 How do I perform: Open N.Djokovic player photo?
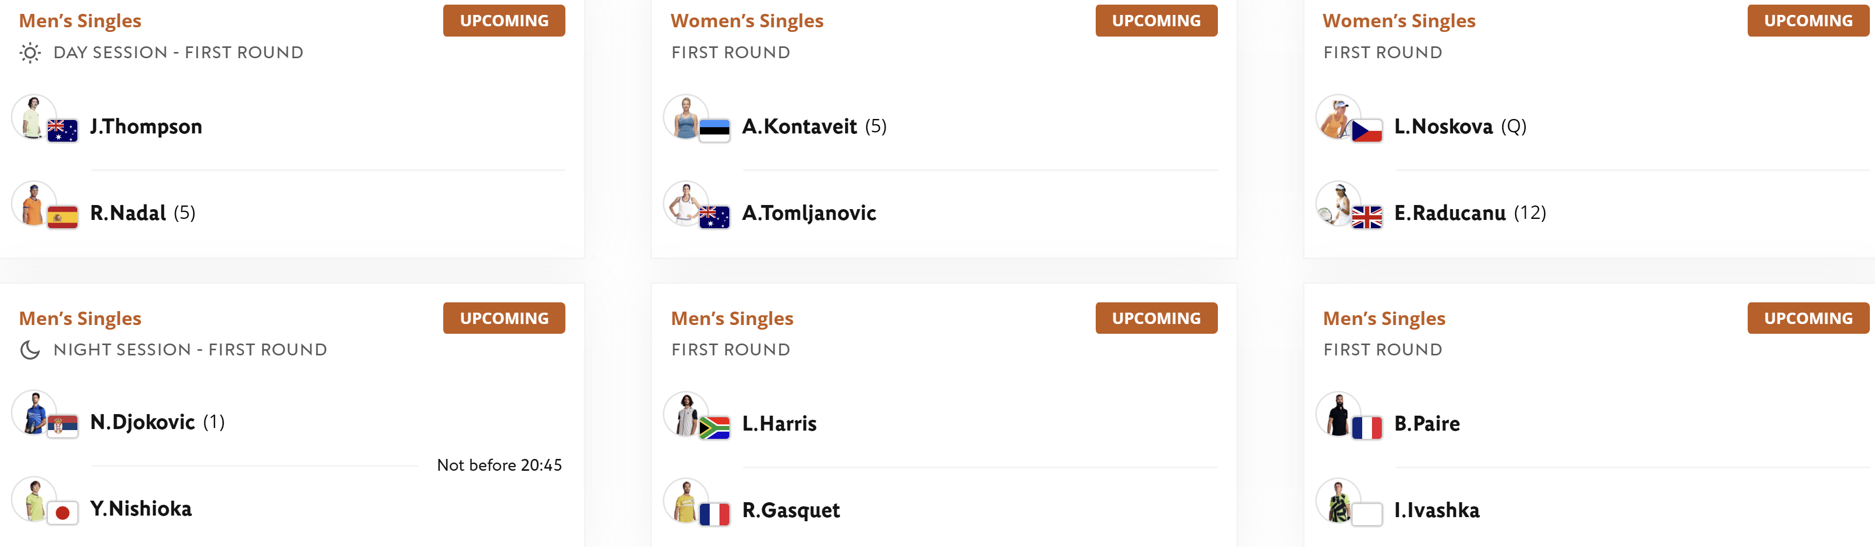34,413
